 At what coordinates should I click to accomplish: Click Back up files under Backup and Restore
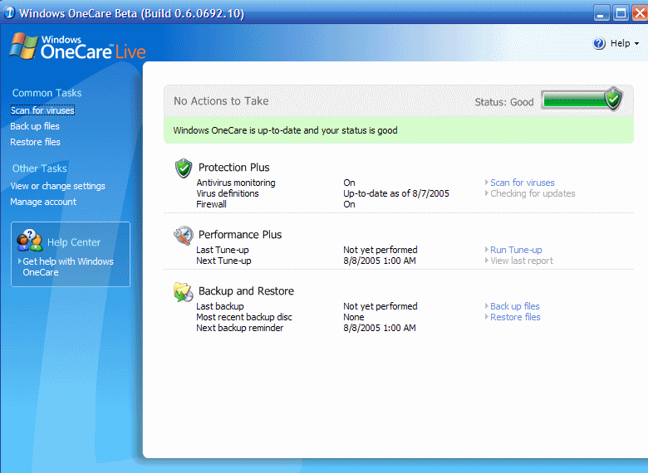(515, 306)
